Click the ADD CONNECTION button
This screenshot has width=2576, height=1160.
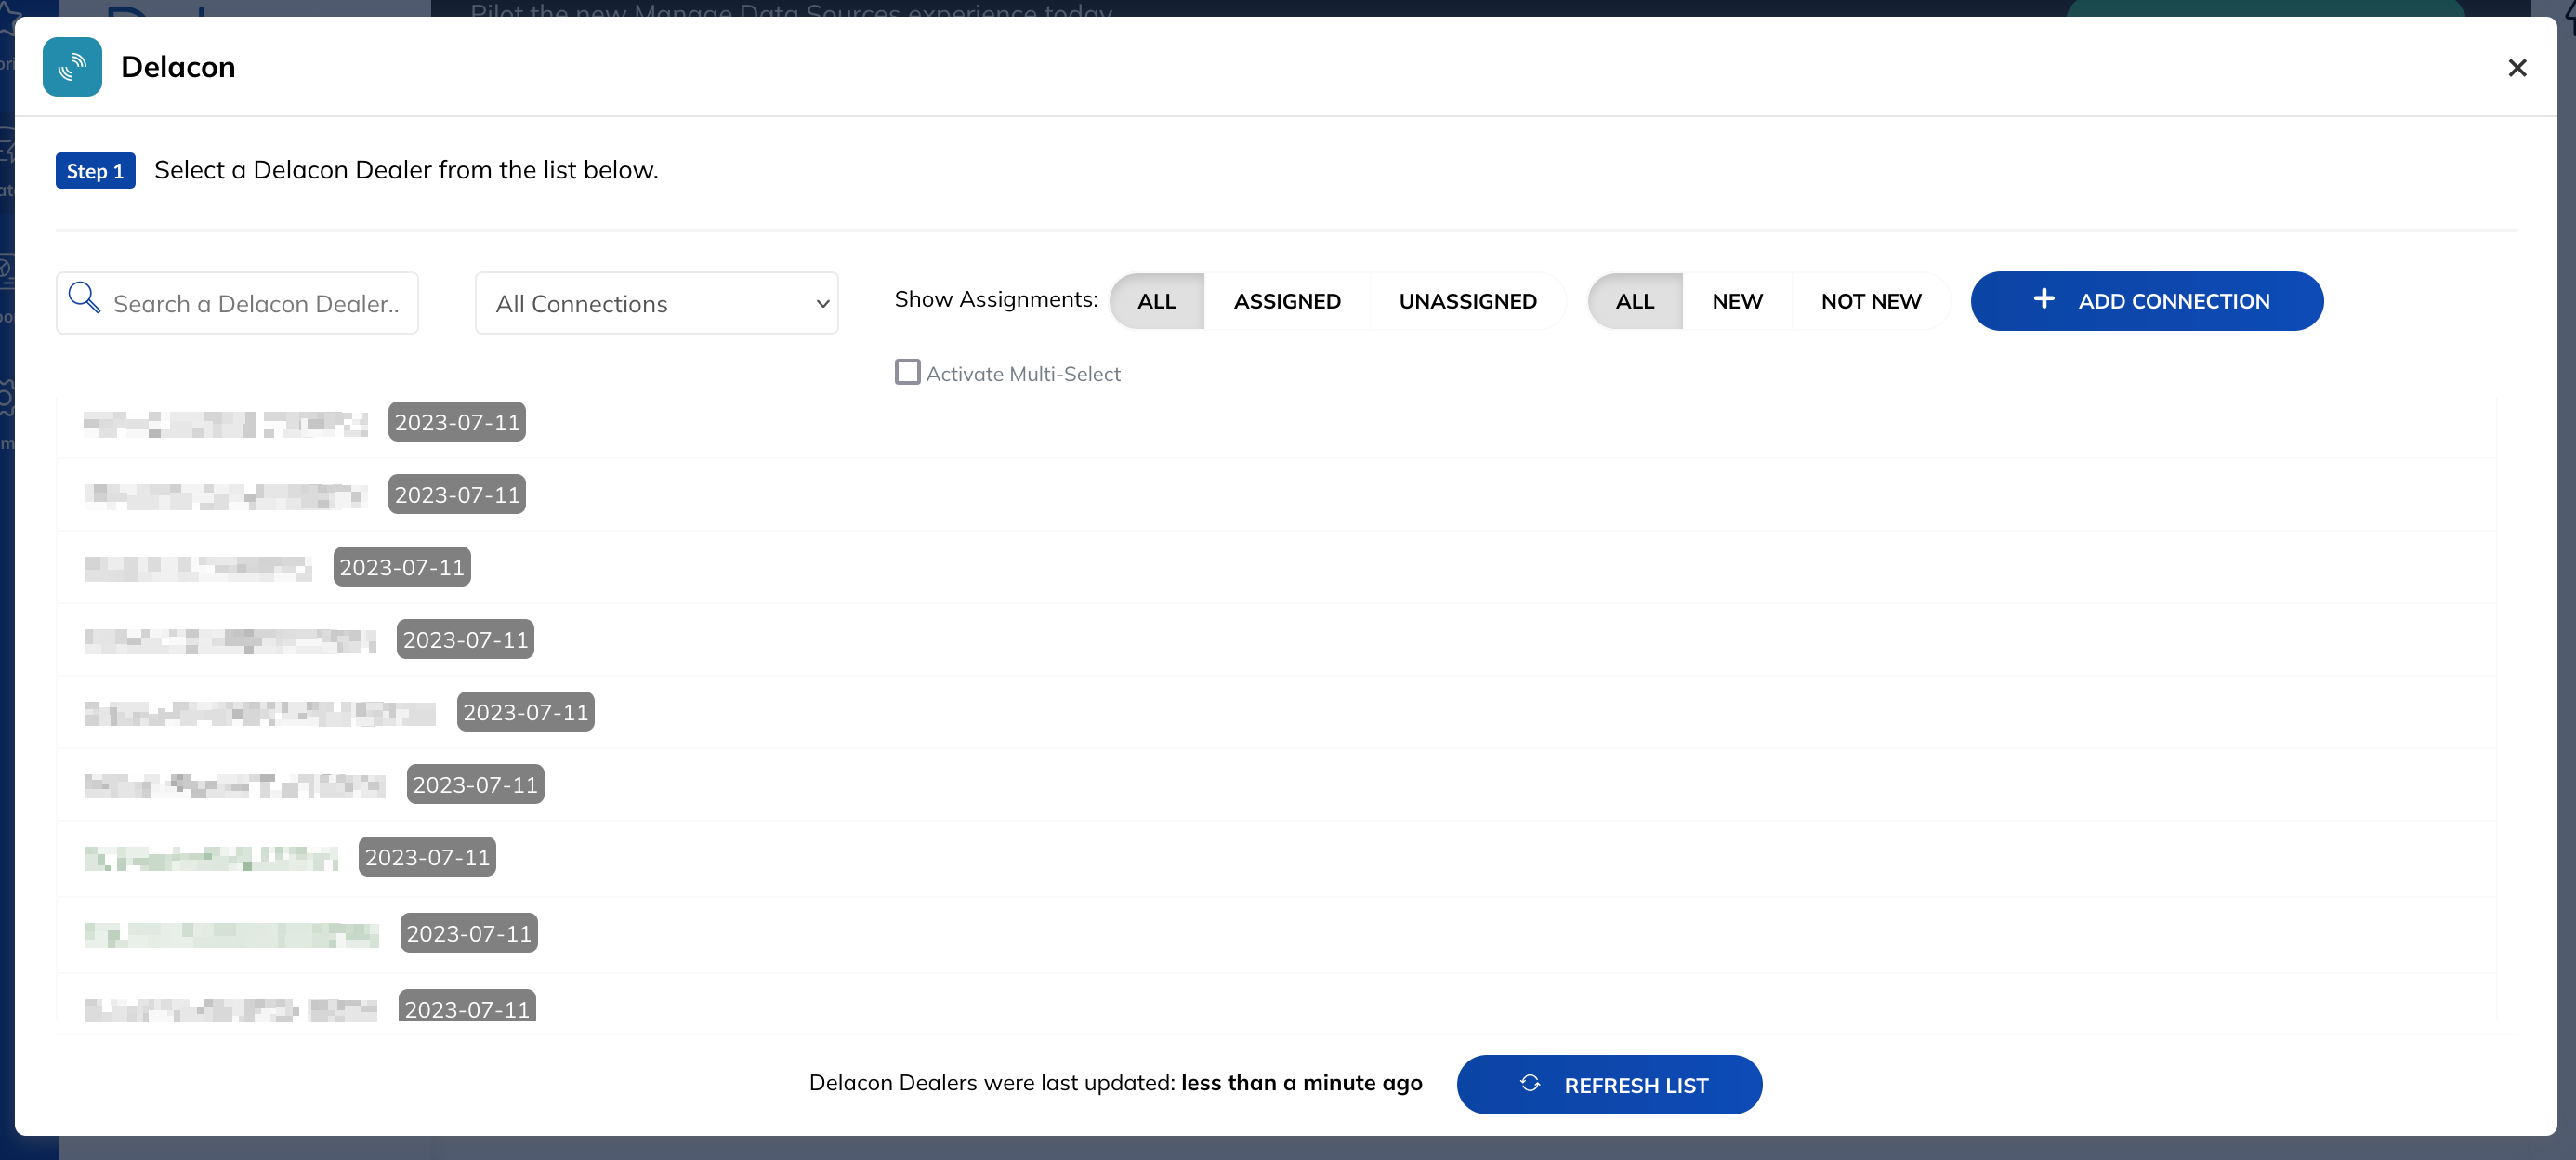click(2147, 301)
